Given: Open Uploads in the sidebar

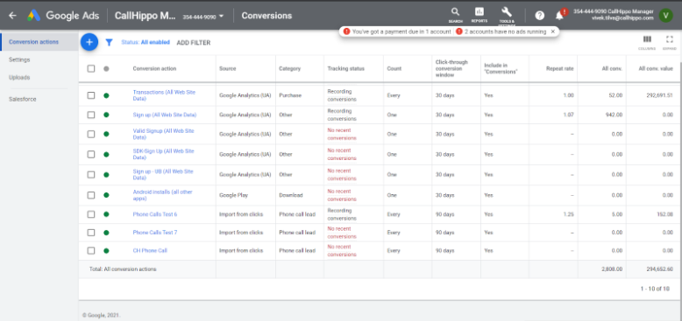Looking at the screenshot, I should (x=19, y=78).
